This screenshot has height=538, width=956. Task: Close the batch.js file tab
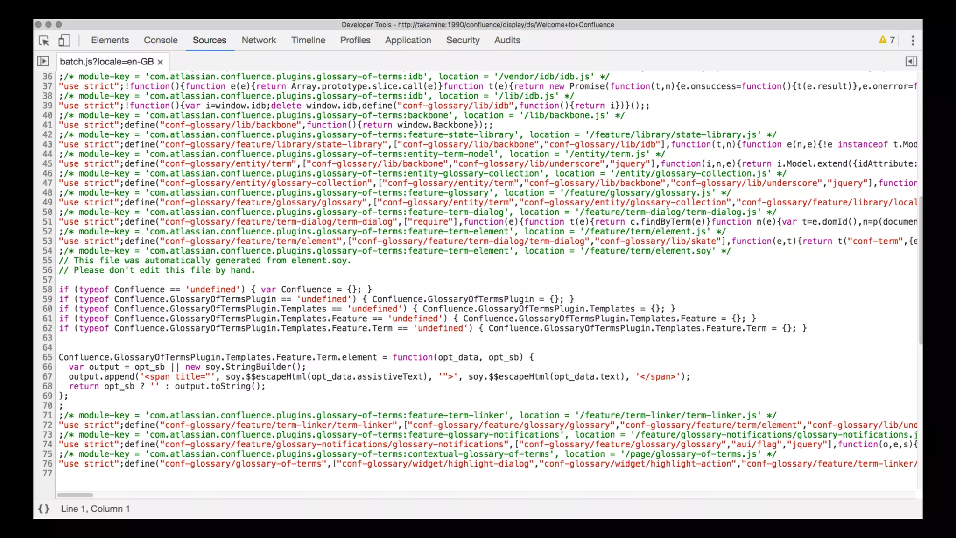coord(160,62)
